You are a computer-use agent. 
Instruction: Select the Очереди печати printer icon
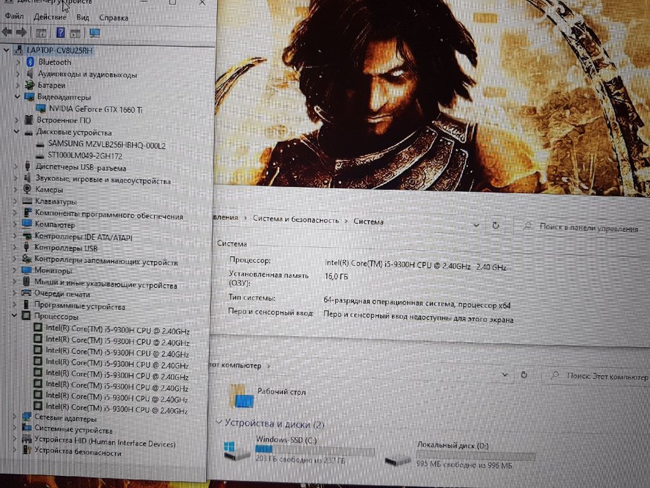point(26,293)
